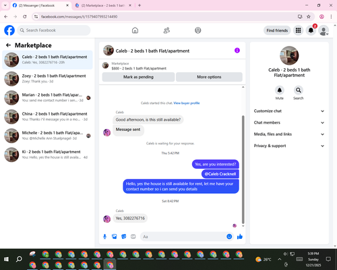
Task: Click the browser address bar
Action: pyautogui.click(x=166, y=17)
